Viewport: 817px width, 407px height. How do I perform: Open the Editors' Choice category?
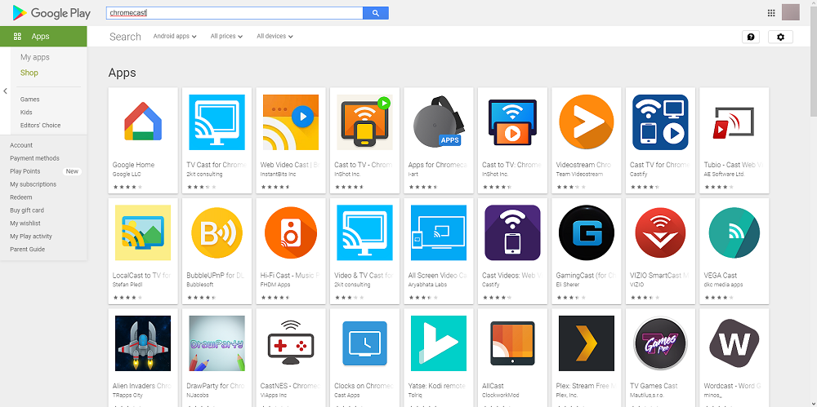(40, 126)
